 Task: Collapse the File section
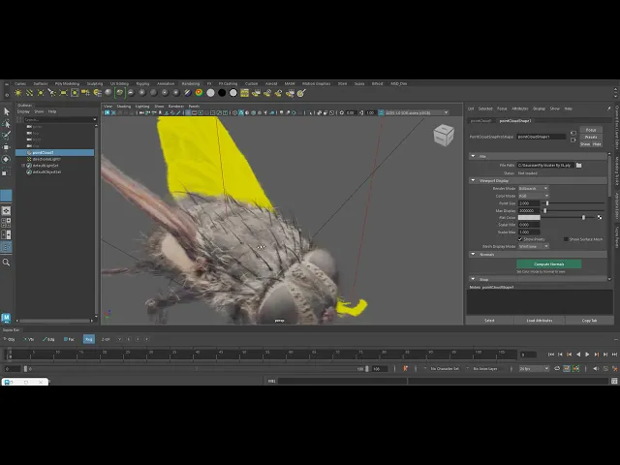473,156
